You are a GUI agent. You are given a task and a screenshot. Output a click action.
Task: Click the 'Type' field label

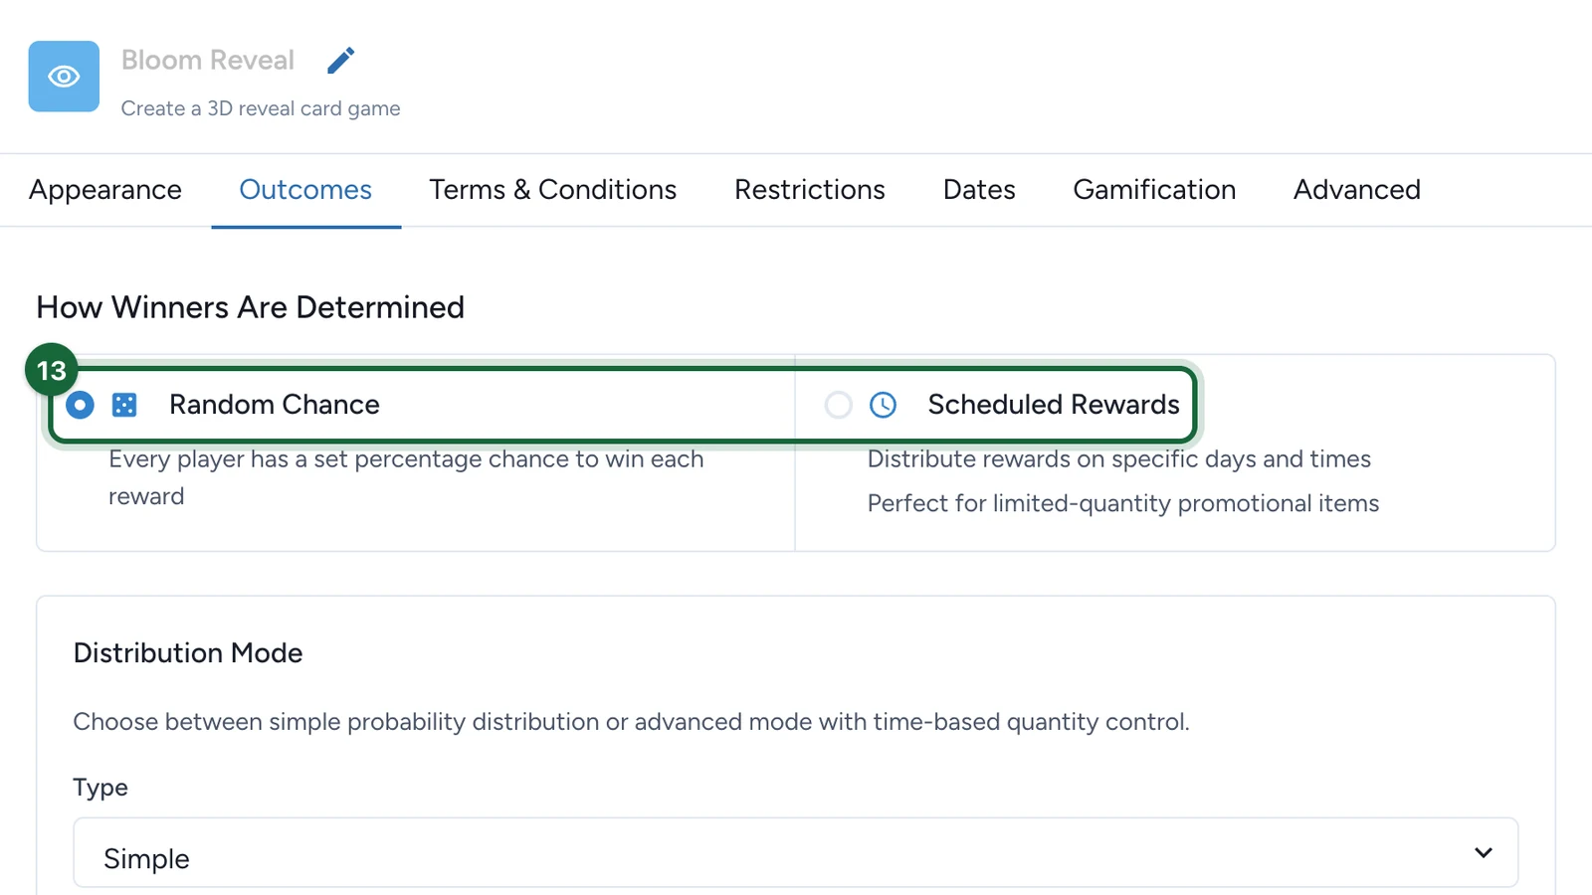[x=100, y=788]
